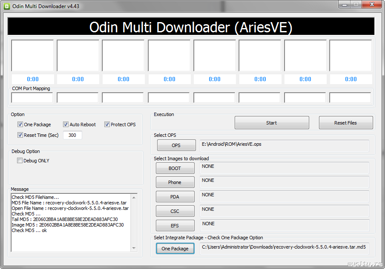Click the Message box scroll up arrow
Viewport: 385px width, 269px height.
pos(134,198)
